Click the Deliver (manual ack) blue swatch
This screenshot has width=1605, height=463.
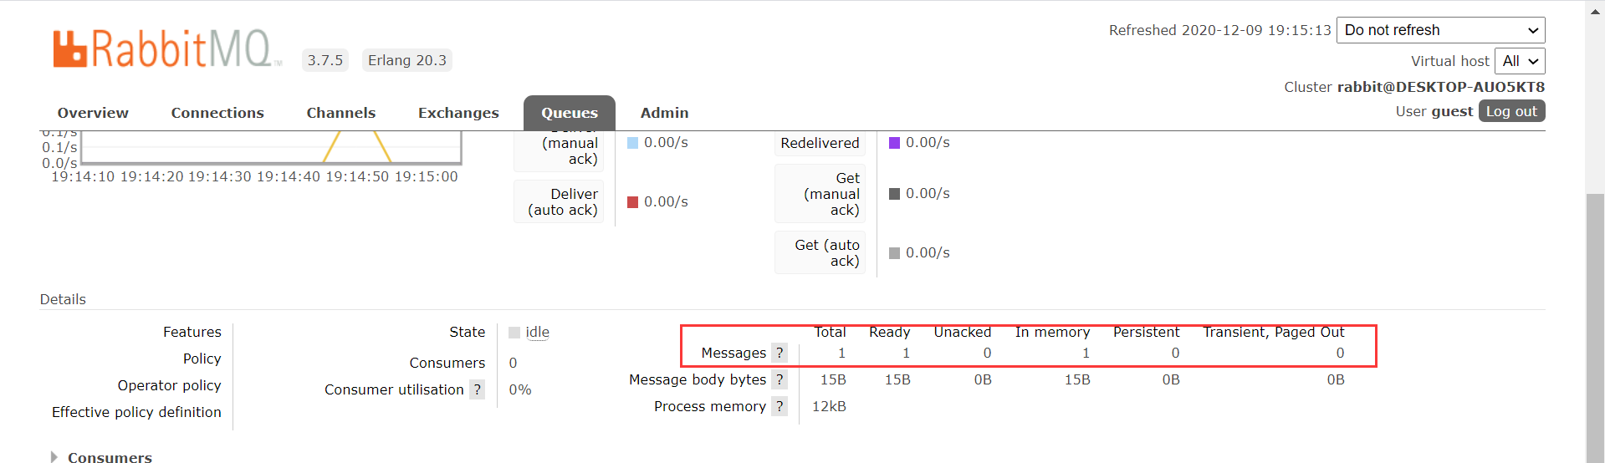633,143
